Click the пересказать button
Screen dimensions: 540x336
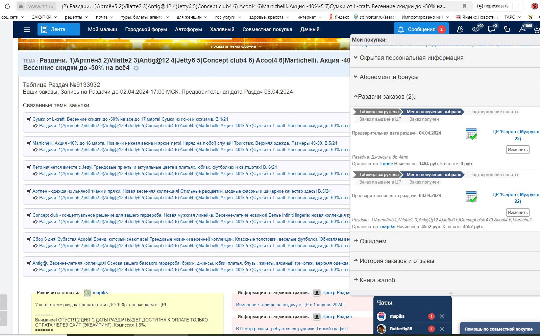coord(493,6)
